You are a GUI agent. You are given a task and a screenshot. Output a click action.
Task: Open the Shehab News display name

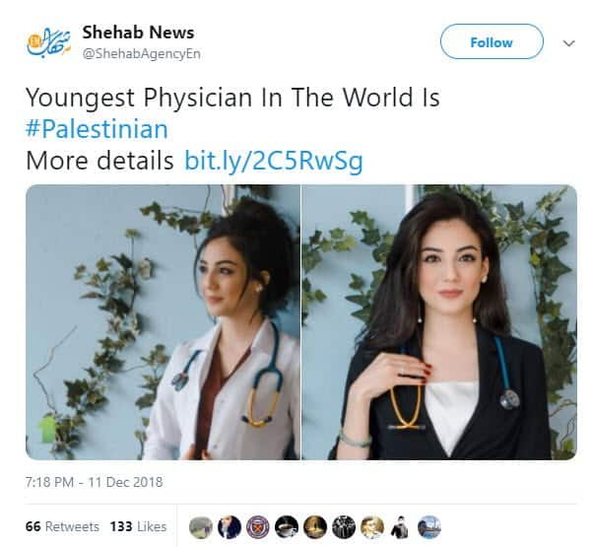138,33
